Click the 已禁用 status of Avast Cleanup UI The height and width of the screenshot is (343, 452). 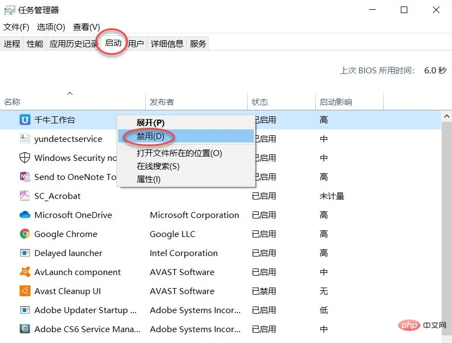tap(264, 291)
